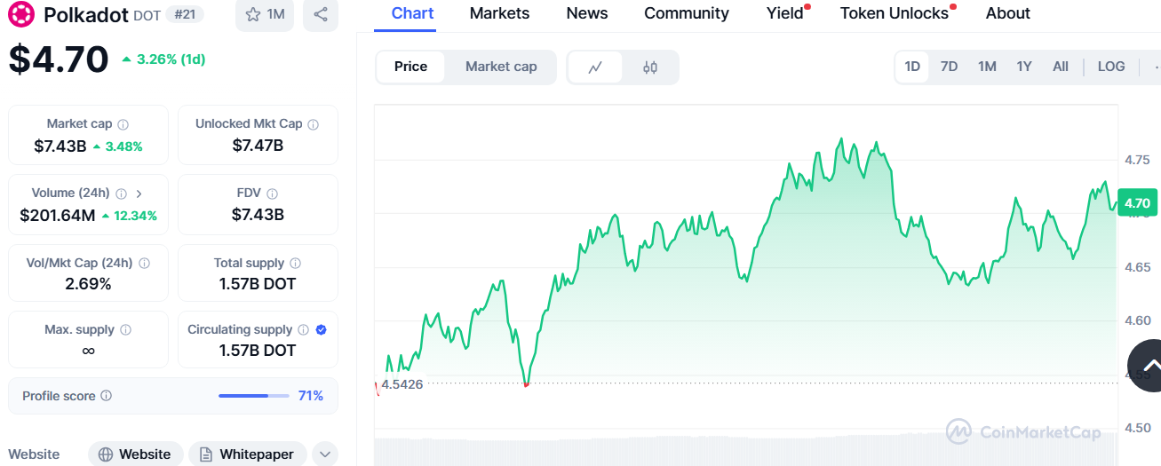Click the globe icon on Website button

coord(106,454)
